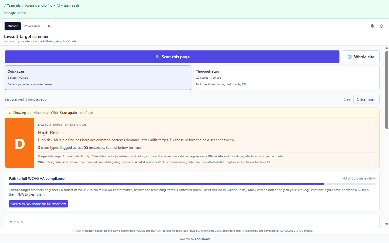Click the '43 of 50 criteria (86%)' text
389x243 pixels.
tap(360, 178)
